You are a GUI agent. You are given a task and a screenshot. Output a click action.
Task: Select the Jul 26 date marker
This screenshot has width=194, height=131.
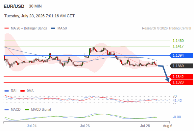85,126
